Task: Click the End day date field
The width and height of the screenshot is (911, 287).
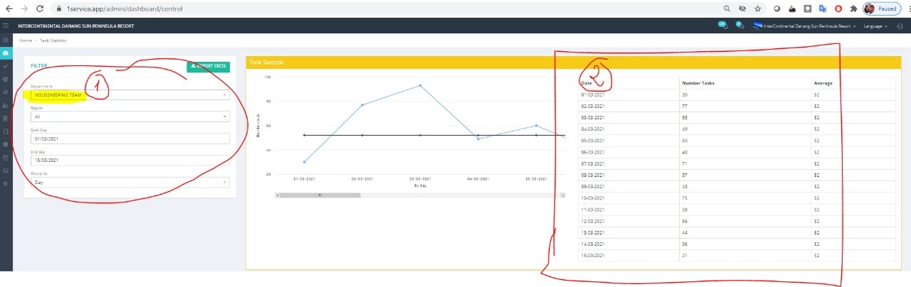Action: 130,161
